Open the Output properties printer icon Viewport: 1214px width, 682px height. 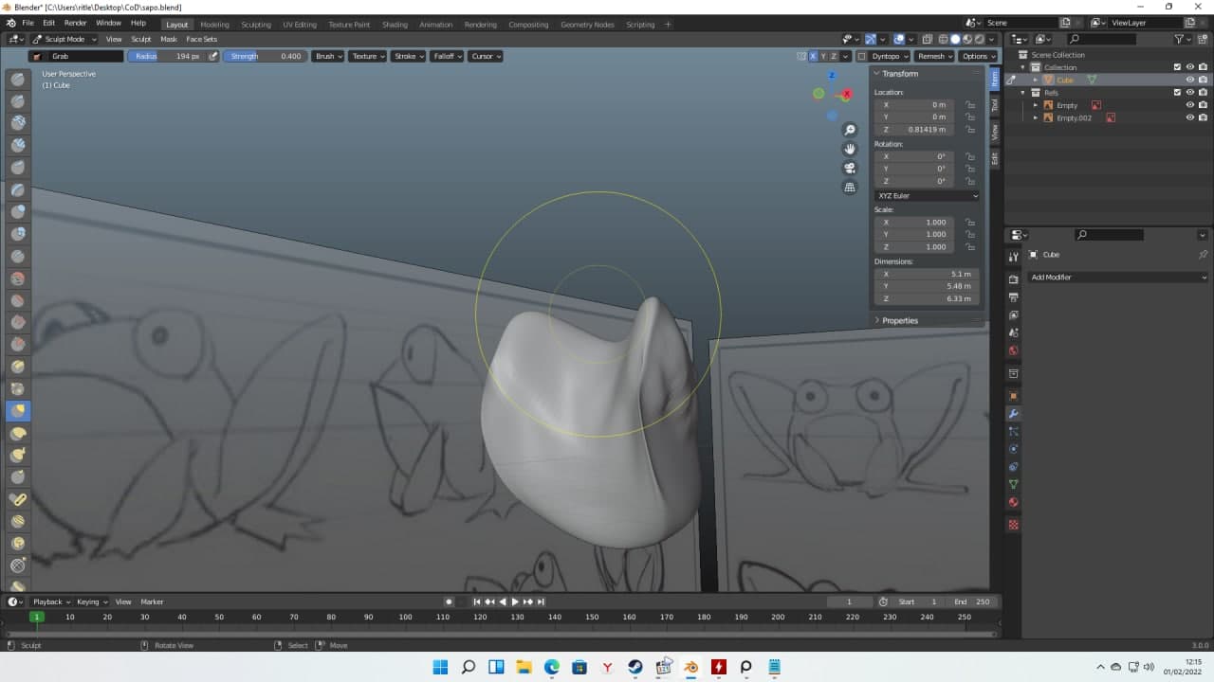1013,297
